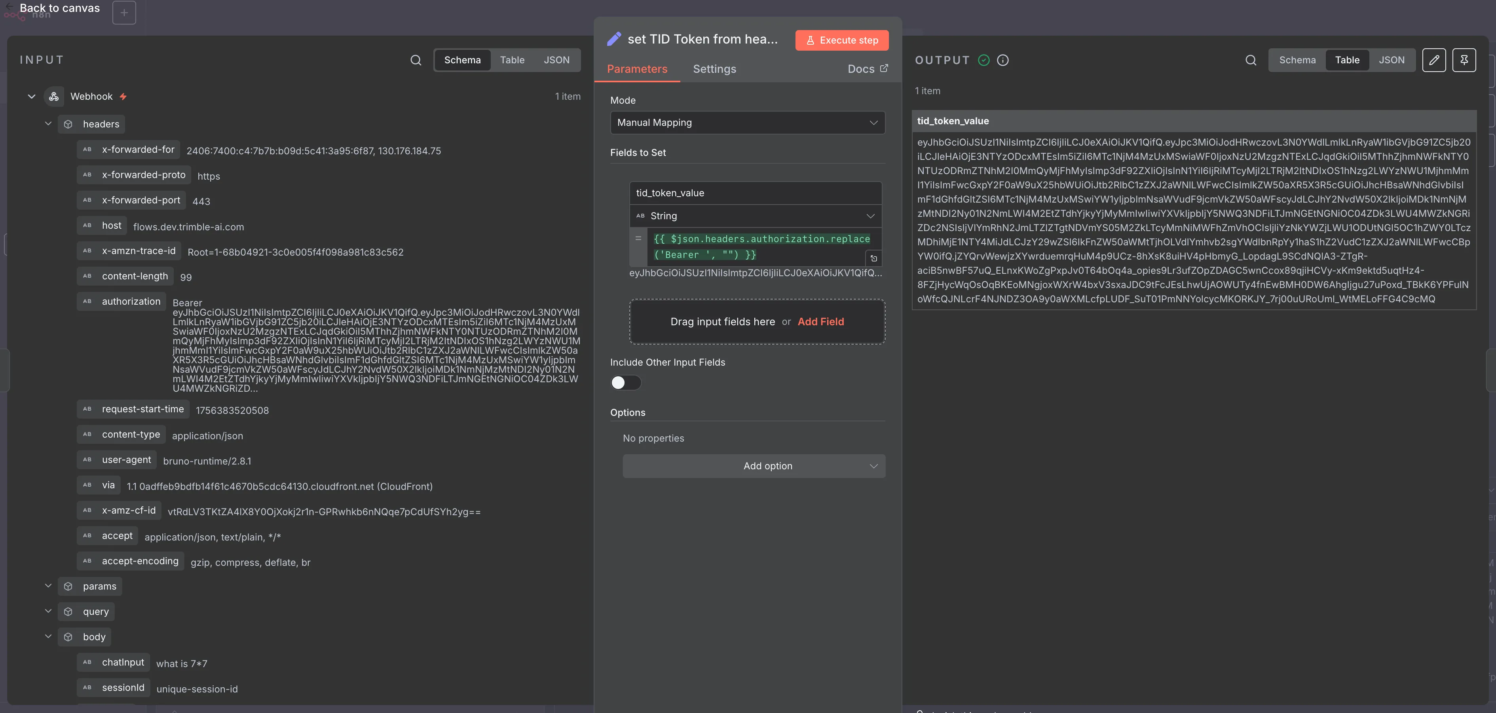The width and height of the screenshot is (1496, 713).
Task: Click the plus button near Back to canvas
Action: tap(124, 12)
